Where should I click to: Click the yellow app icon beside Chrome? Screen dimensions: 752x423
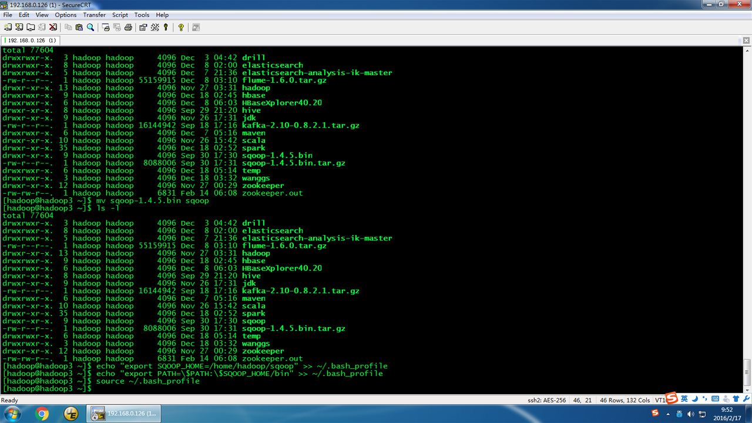pyautogui.click(x=71, y=414)
